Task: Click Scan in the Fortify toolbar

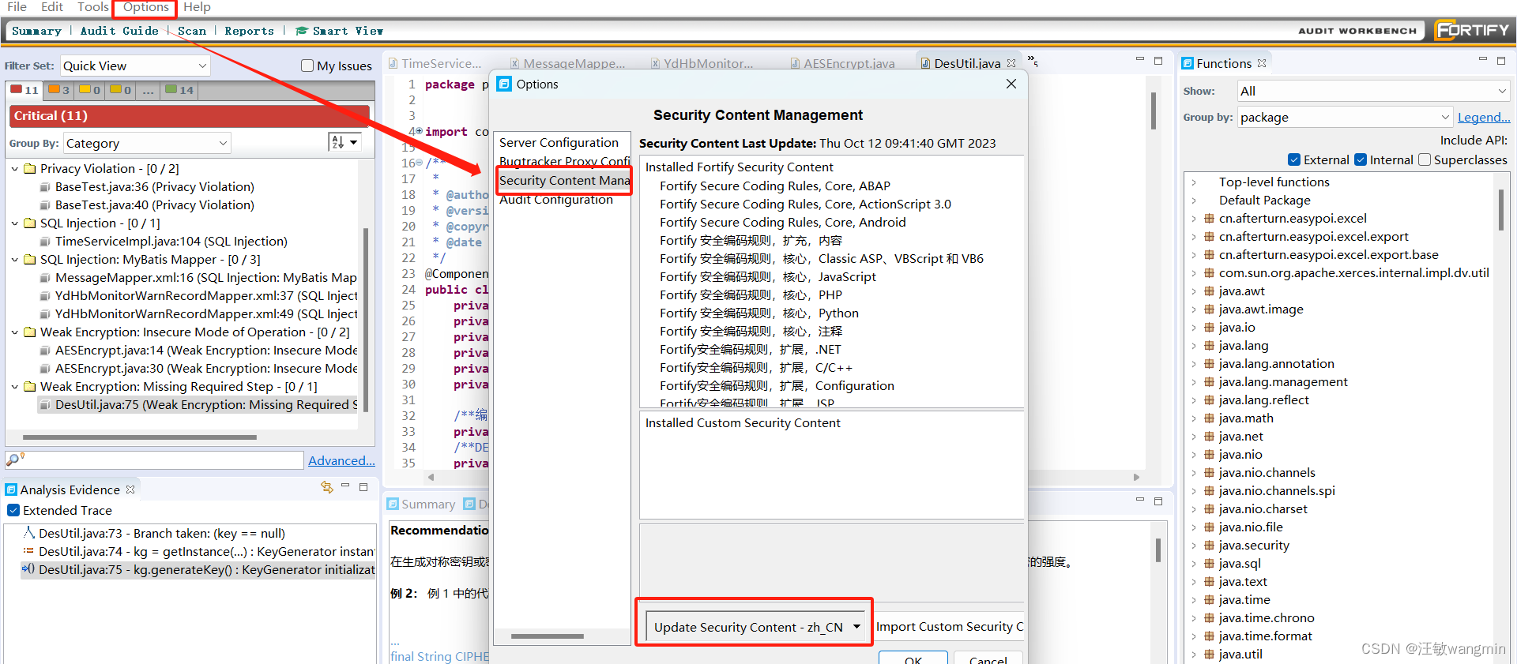Action: click(x=192, y=31)
